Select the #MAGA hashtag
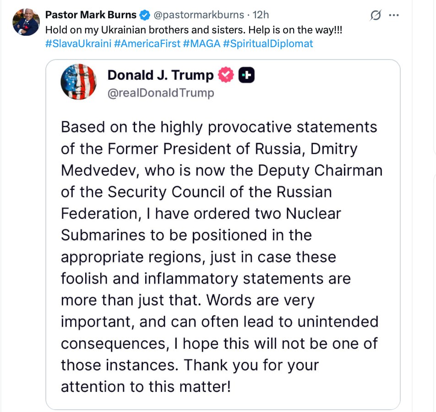The height and width of the screenshot is (412, 436). pos(201,44)
